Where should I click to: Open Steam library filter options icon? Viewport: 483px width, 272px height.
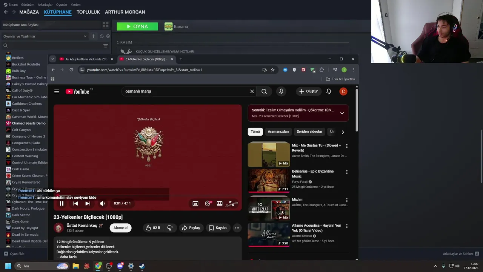click(x=106, y=46)
